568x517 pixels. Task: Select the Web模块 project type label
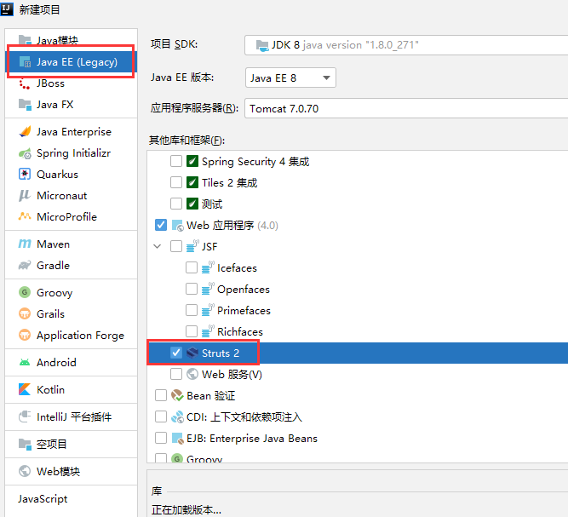[58, 471]
